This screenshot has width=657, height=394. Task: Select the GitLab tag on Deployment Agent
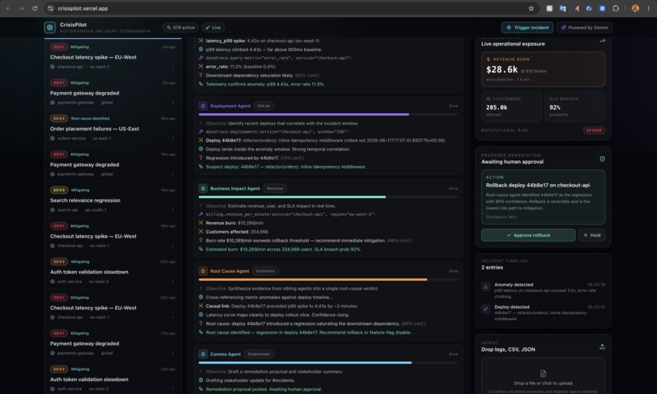(x=263, y=106)
